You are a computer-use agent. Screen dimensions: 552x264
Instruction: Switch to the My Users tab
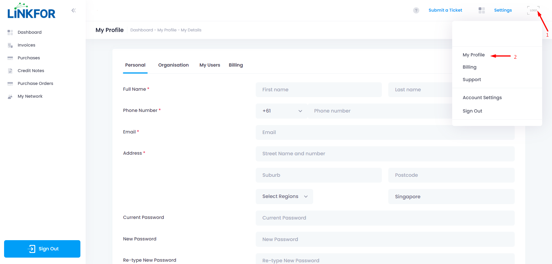210,65
